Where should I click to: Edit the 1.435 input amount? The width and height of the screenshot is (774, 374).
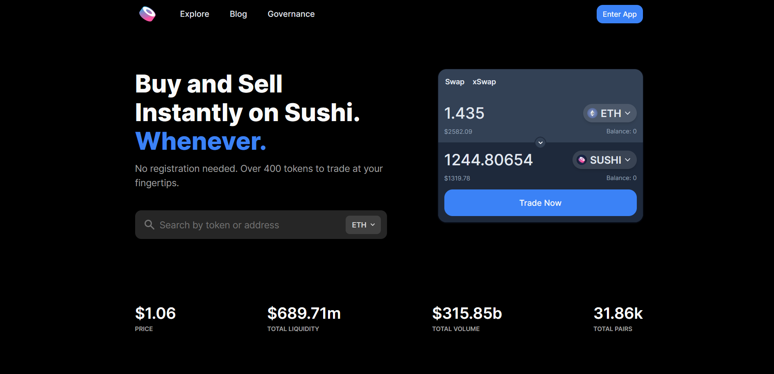[x=464, y=113]
